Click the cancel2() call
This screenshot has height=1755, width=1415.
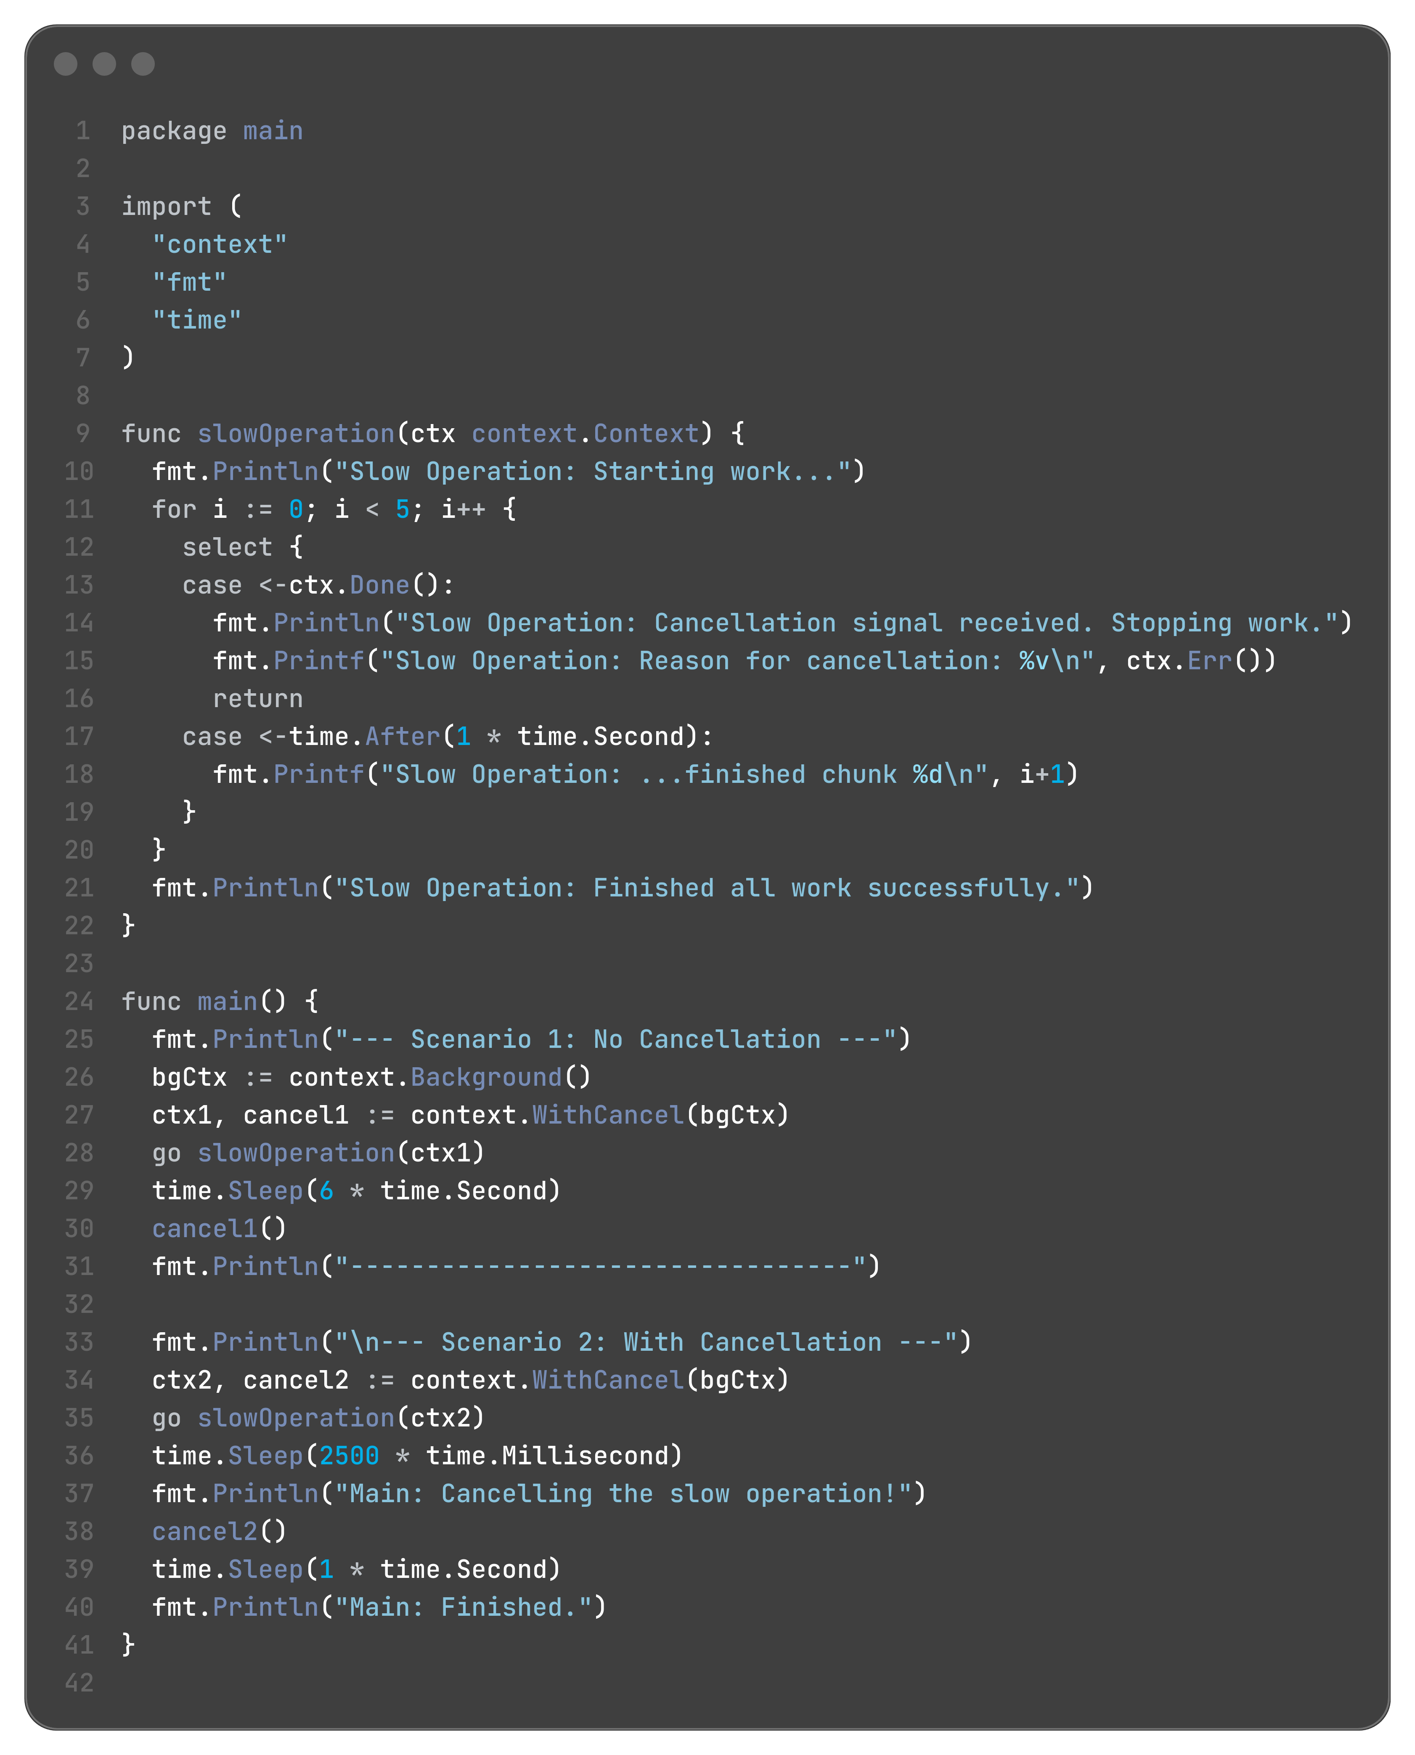[219, 1531]
